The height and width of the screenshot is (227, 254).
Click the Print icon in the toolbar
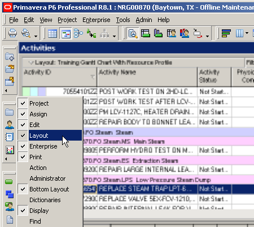[12, 33]
